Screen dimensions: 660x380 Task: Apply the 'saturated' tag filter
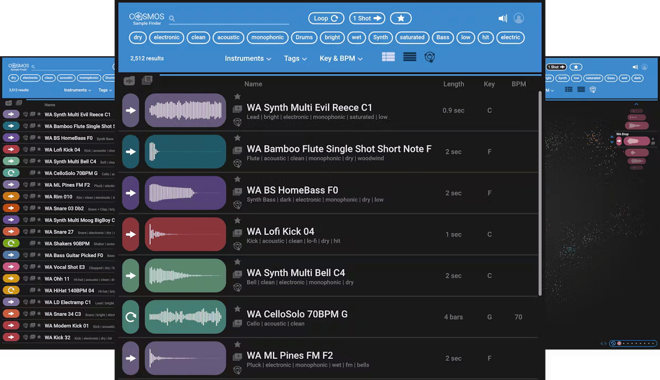(412, 38)
